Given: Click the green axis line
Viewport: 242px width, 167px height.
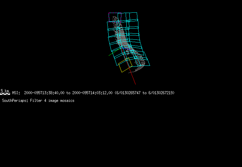Looking at the screenshot, I should [115, 52].
